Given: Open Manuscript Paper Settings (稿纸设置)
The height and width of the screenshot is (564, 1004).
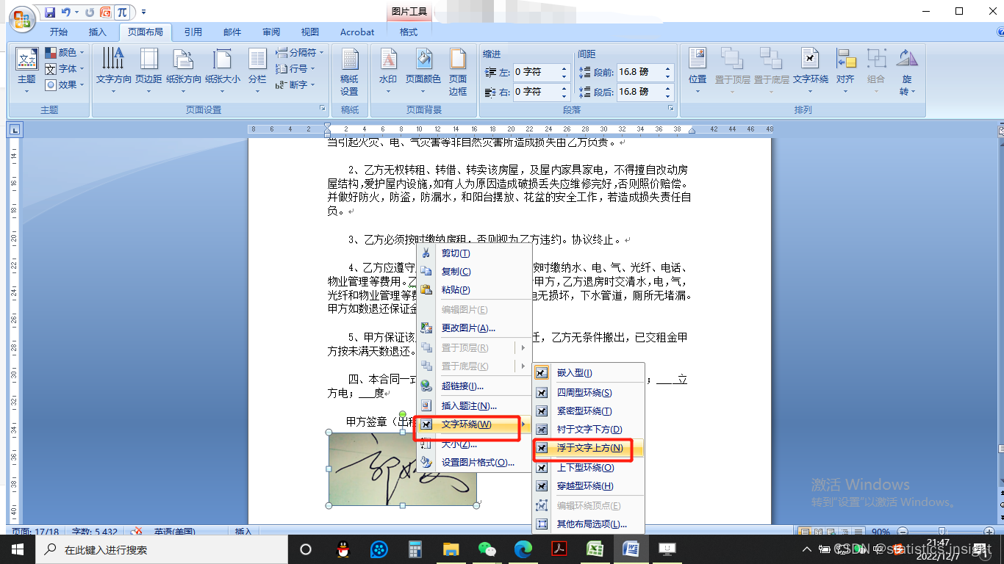Looking at the screenshot, I should 349,72.
